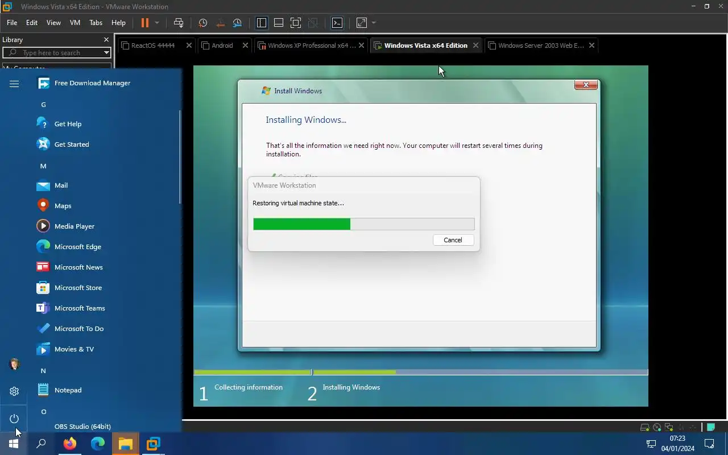728x455 pixels.
Task: Click VMware hard disk status icon
Action: 645,427
